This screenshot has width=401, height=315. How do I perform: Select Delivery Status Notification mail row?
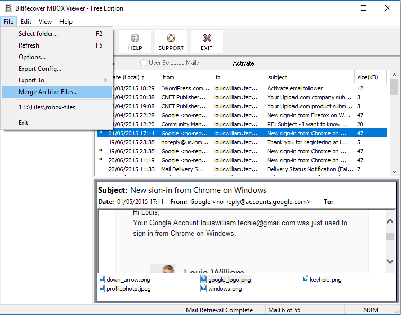242,169
